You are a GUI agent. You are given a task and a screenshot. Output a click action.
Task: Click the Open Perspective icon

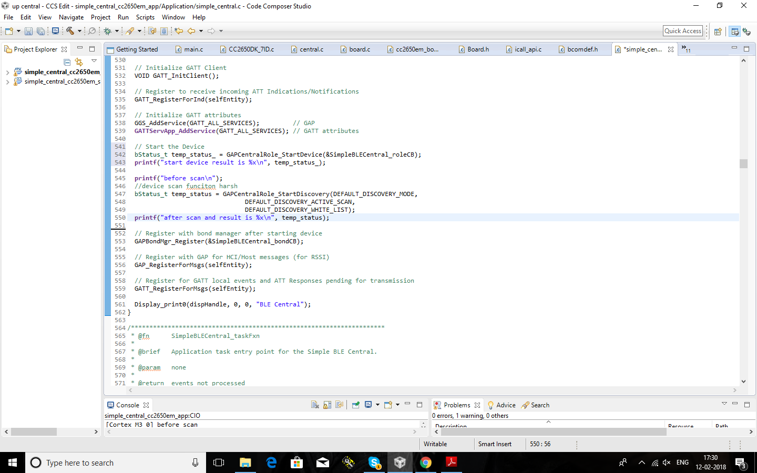[x=718, y=32]
